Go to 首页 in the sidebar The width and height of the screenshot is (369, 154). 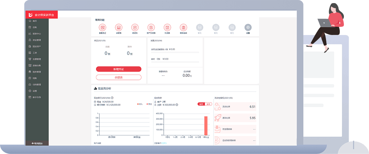click(x=34, y=21)
